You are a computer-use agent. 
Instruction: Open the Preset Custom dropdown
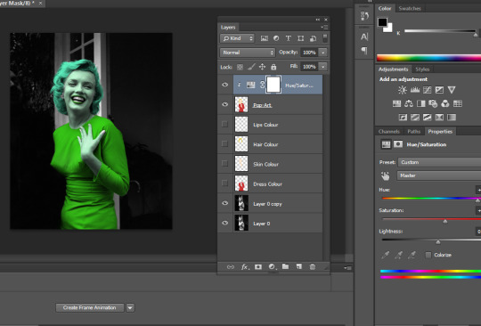pos(439,162)
